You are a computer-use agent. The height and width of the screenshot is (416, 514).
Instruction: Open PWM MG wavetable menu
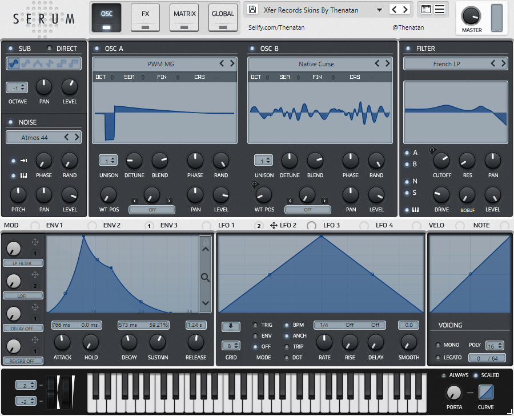[160, 64]
